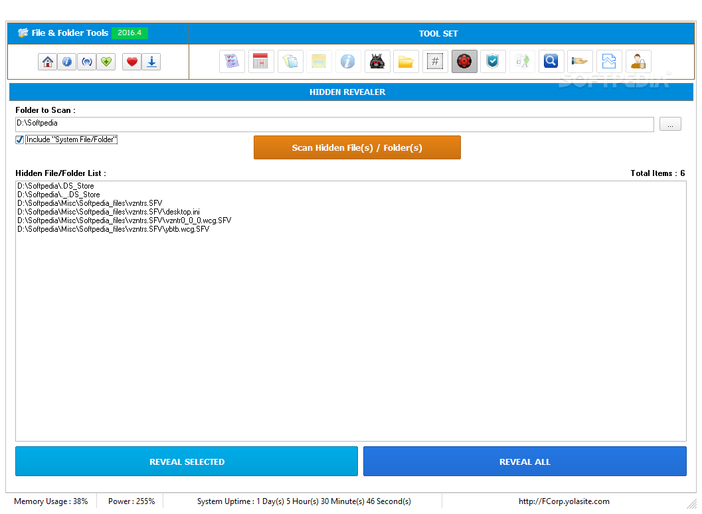Click the blue download arrow icon
Screen dimensions: 702x514
coord(151,62)
